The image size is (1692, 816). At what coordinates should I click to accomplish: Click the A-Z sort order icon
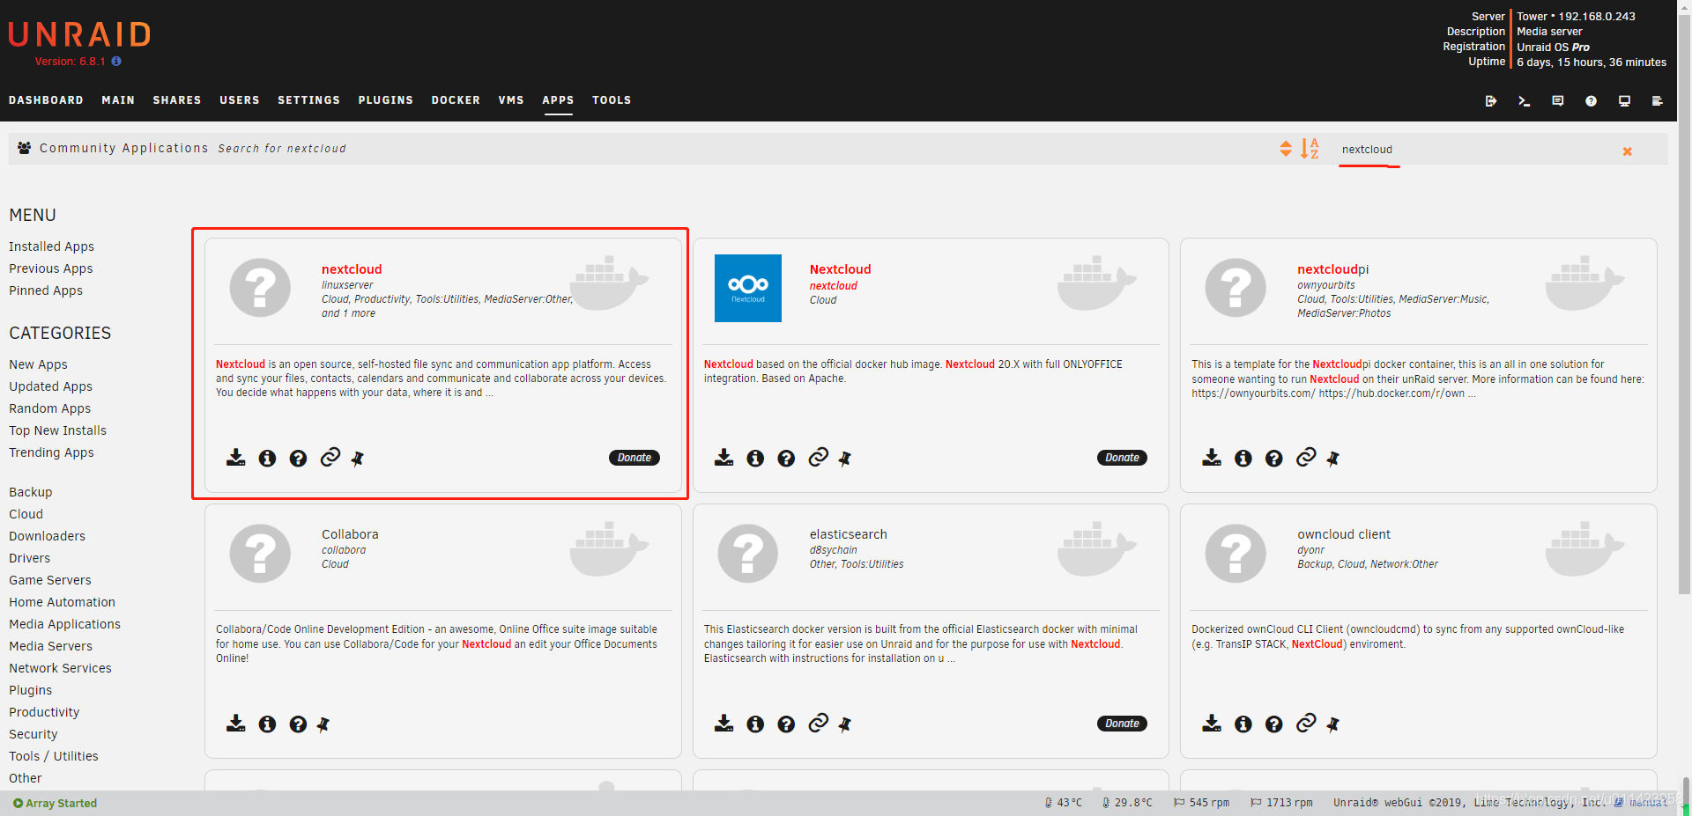(1310, 149)
